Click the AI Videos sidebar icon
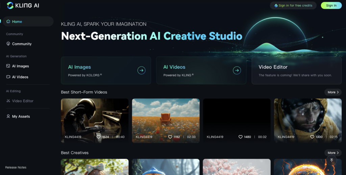The image size is (346, 175). coord(8,77)
